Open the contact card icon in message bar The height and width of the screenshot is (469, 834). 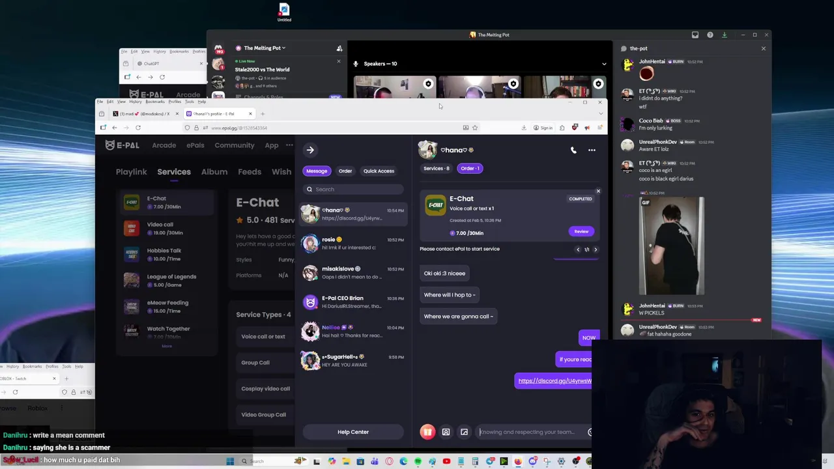tap(446, 432)
